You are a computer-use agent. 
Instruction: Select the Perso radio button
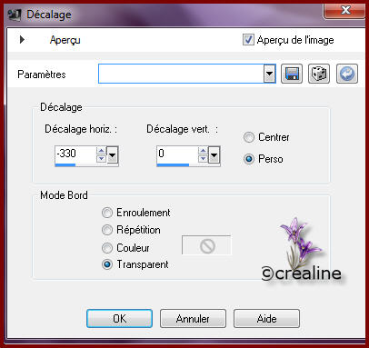249,159
